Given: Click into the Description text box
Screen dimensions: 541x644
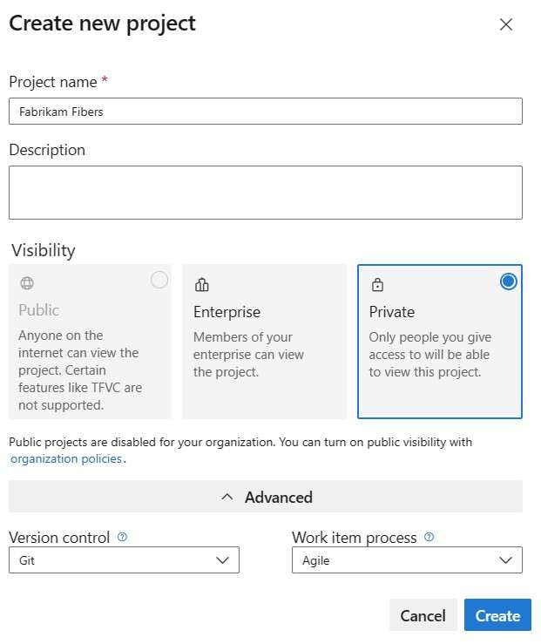Looking at the screenshot, I should tap(266, 193).
